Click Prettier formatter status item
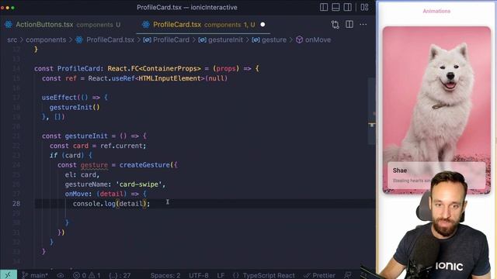This screenshot has width=497, height=279. 319,275
